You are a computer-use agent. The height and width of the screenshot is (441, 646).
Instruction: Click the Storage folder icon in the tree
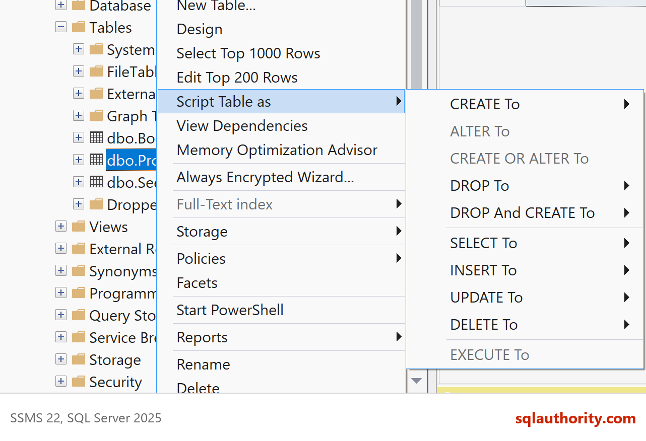(x=79, y=359)
